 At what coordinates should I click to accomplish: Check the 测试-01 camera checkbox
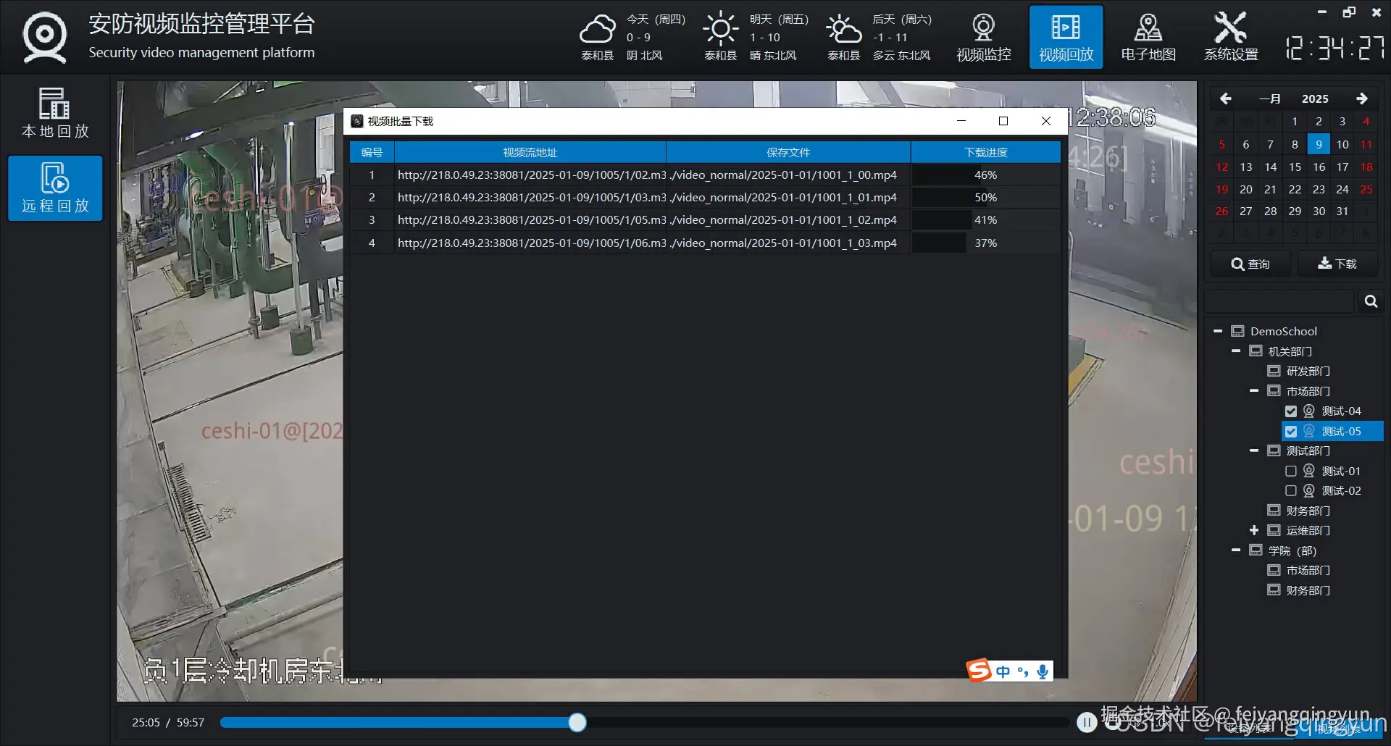[x=1291, y=471]
